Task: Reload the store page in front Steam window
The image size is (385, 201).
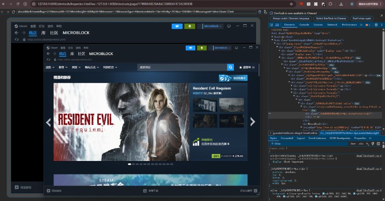Action: click(49, 60)
